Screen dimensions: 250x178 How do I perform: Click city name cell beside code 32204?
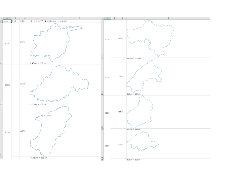122,38
